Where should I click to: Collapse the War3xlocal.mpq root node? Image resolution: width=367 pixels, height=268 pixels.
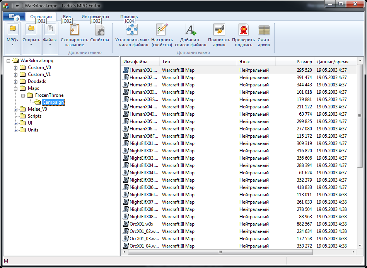tap(9, 61)
